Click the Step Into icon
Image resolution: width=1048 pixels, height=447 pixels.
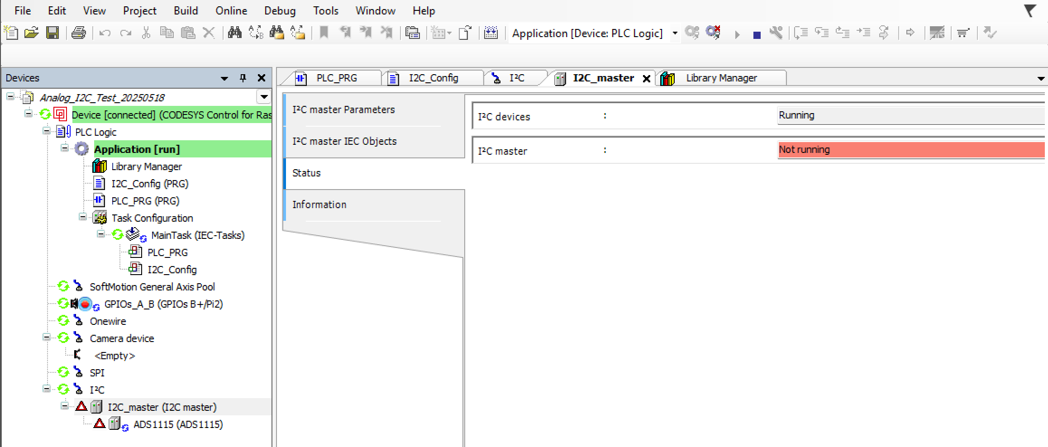(822, 33)
